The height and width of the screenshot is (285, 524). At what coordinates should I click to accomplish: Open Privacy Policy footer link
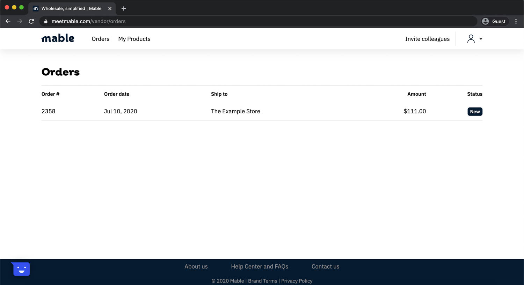[x=297, y=281]
